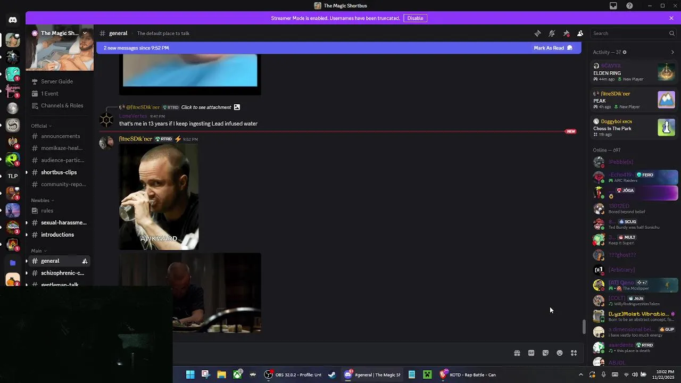Collapse the Newbies category
The height and width of the screenshot is (383, 681).
43,201
